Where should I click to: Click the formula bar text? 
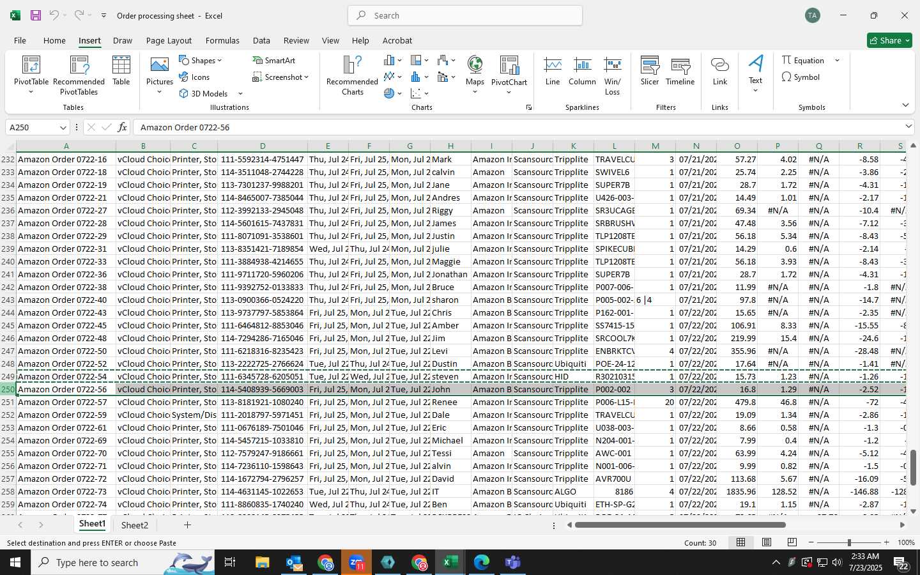tap(185, 127)
